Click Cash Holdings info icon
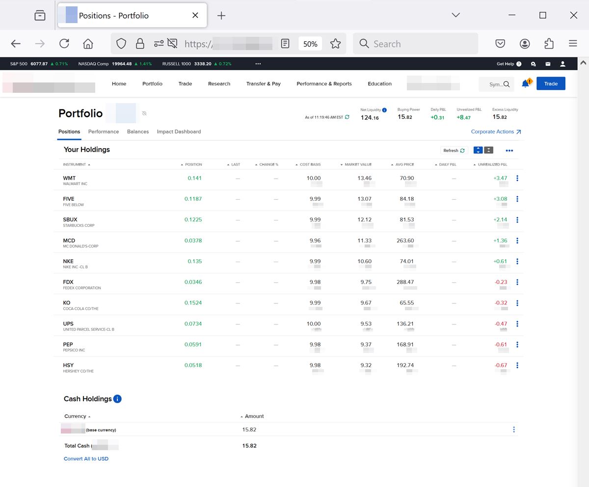The width and height of the screenshot is (589, 487). click(117, 399)
